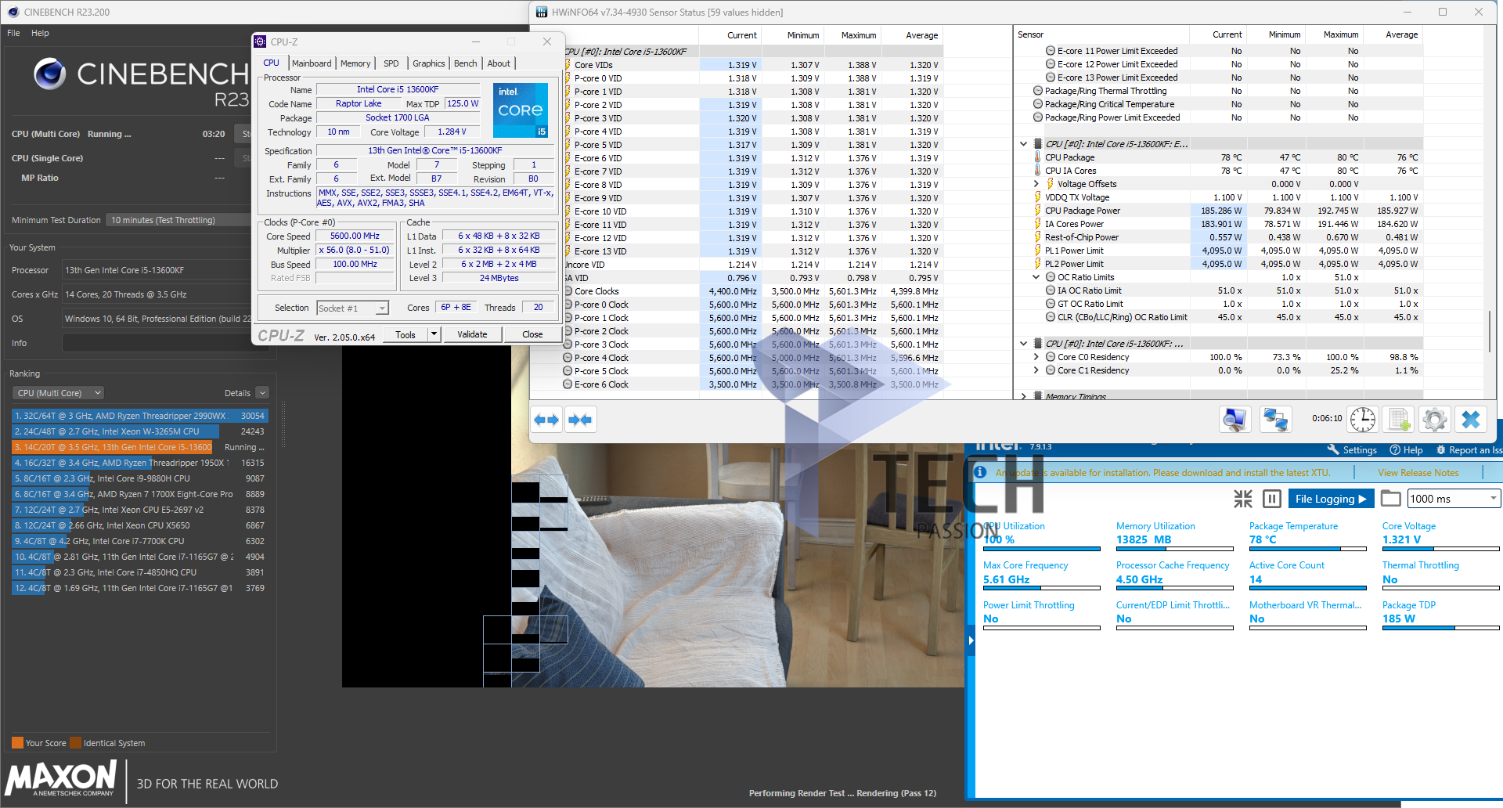Viewport: 1503px width, 808px height.
Task: Click HWiNFO right panel vertical scrollbar
Action: tap(1490, 330)
